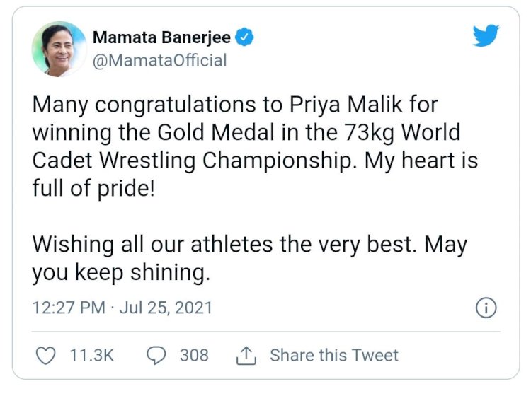The height and width of the screenshot is (396, 531).
Task: Click the 'Gold Medal' words in tweet
Action: click(216, 132)
